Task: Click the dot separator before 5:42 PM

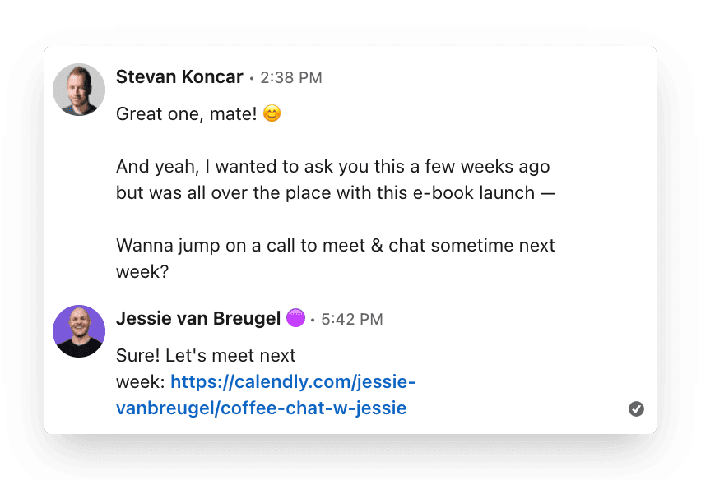Action: pos(313,321)
